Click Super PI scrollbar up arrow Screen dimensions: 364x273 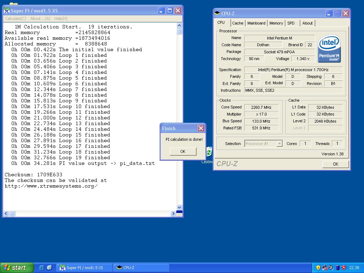coord(179,25)
